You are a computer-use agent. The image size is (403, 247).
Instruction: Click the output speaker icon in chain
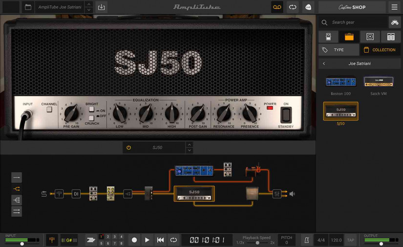pyautogui.click(x=292, y=194)
